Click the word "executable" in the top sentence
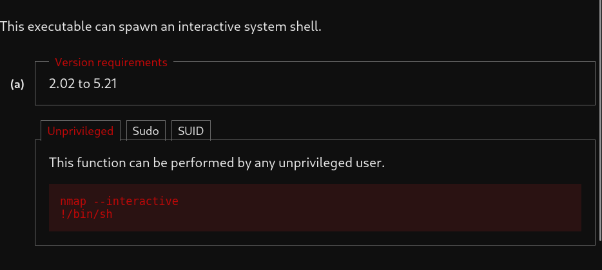This screenshot has height=270, width=602. 57,27
